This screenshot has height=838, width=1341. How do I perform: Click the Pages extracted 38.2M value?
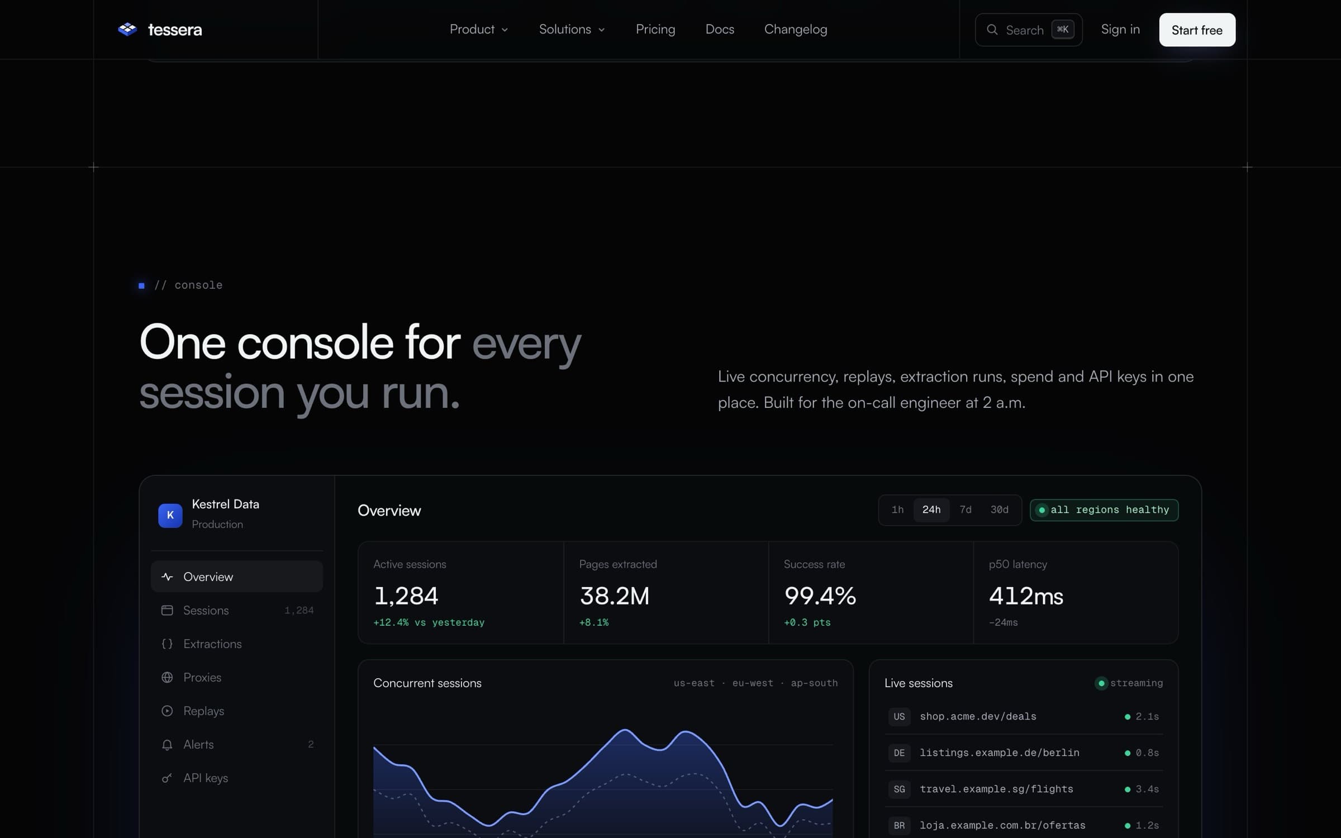(614, 596)
